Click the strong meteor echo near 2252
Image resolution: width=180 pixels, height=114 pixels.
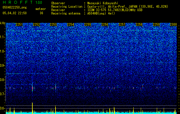click(32, 87)
